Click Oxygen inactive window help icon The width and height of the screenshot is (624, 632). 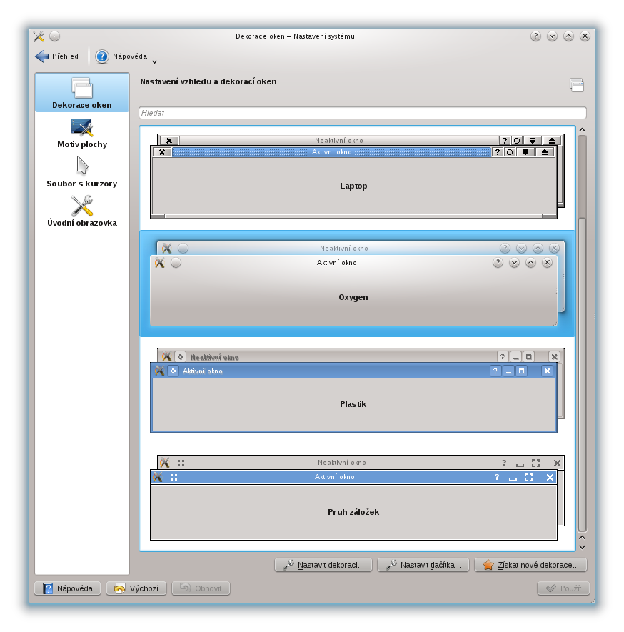click(505, 249)
